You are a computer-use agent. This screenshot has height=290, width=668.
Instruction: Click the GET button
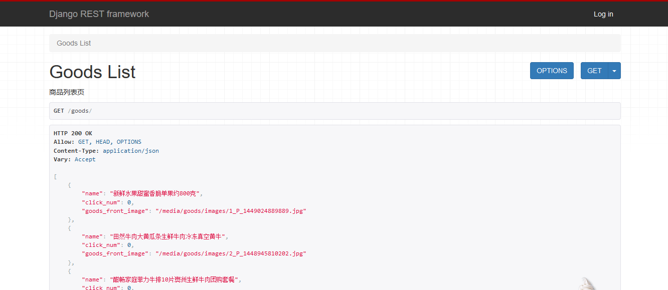(x=594, y=71)
